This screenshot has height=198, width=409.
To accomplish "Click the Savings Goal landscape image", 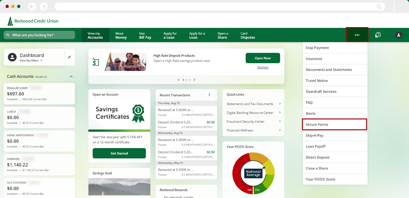I will coord(120,187).
